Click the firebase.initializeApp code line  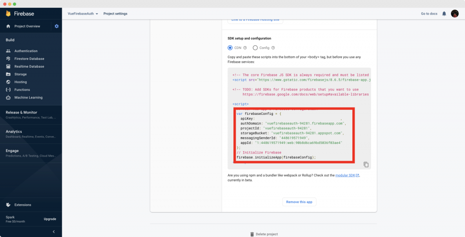pyautogui.click(x=276, y=157)
